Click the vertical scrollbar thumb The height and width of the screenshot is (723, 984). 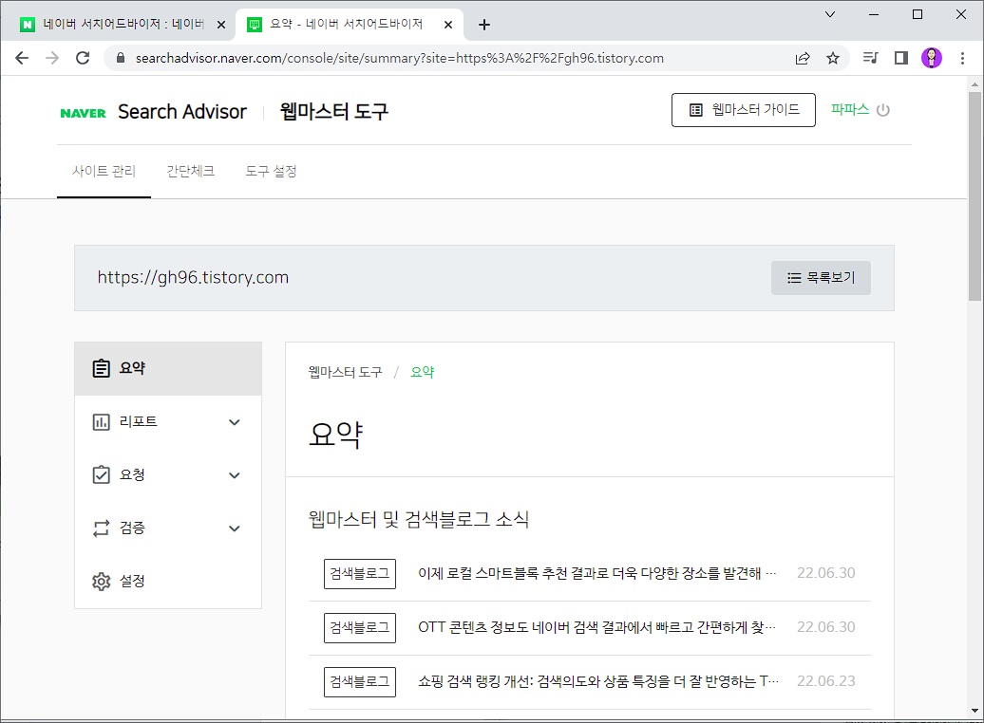click(975, 197)
